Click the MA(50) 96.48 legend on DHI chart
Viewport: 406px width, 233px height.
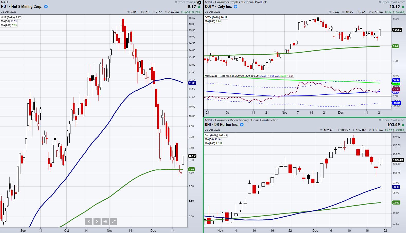click(x=213, y=139)
